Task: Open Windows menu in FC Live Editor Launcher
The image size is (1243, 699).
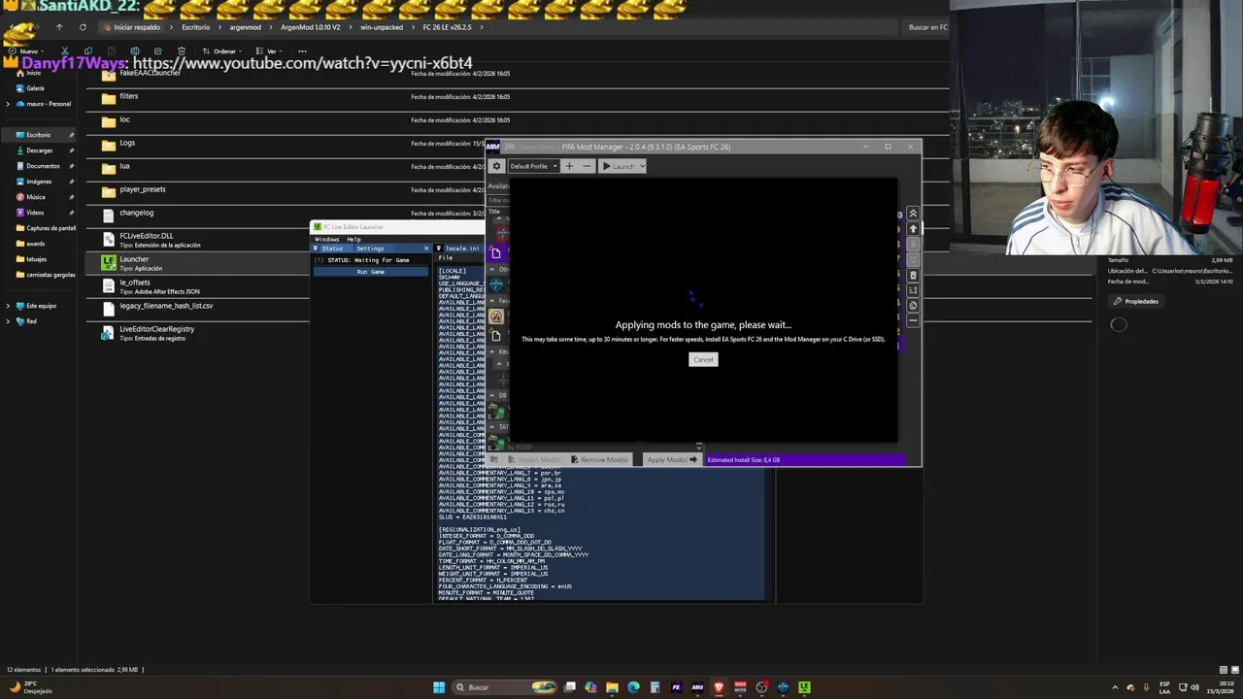Action: tap(327, 239)
